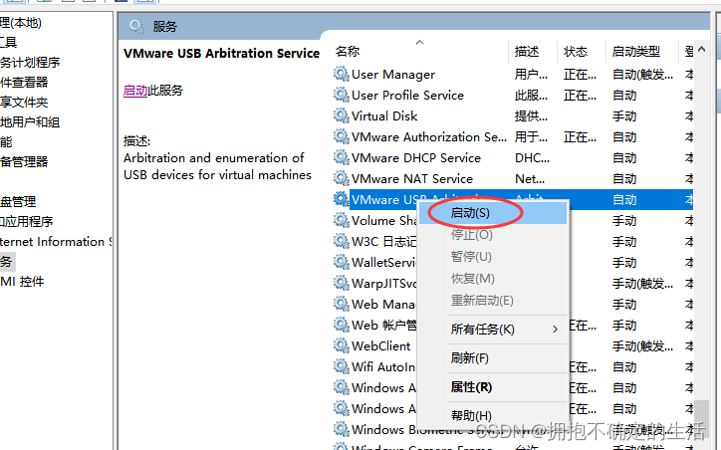Viewport: 721px width, 450px height.
Task: Open the 所有任务(K) submenu
Action: click(493, 330)
